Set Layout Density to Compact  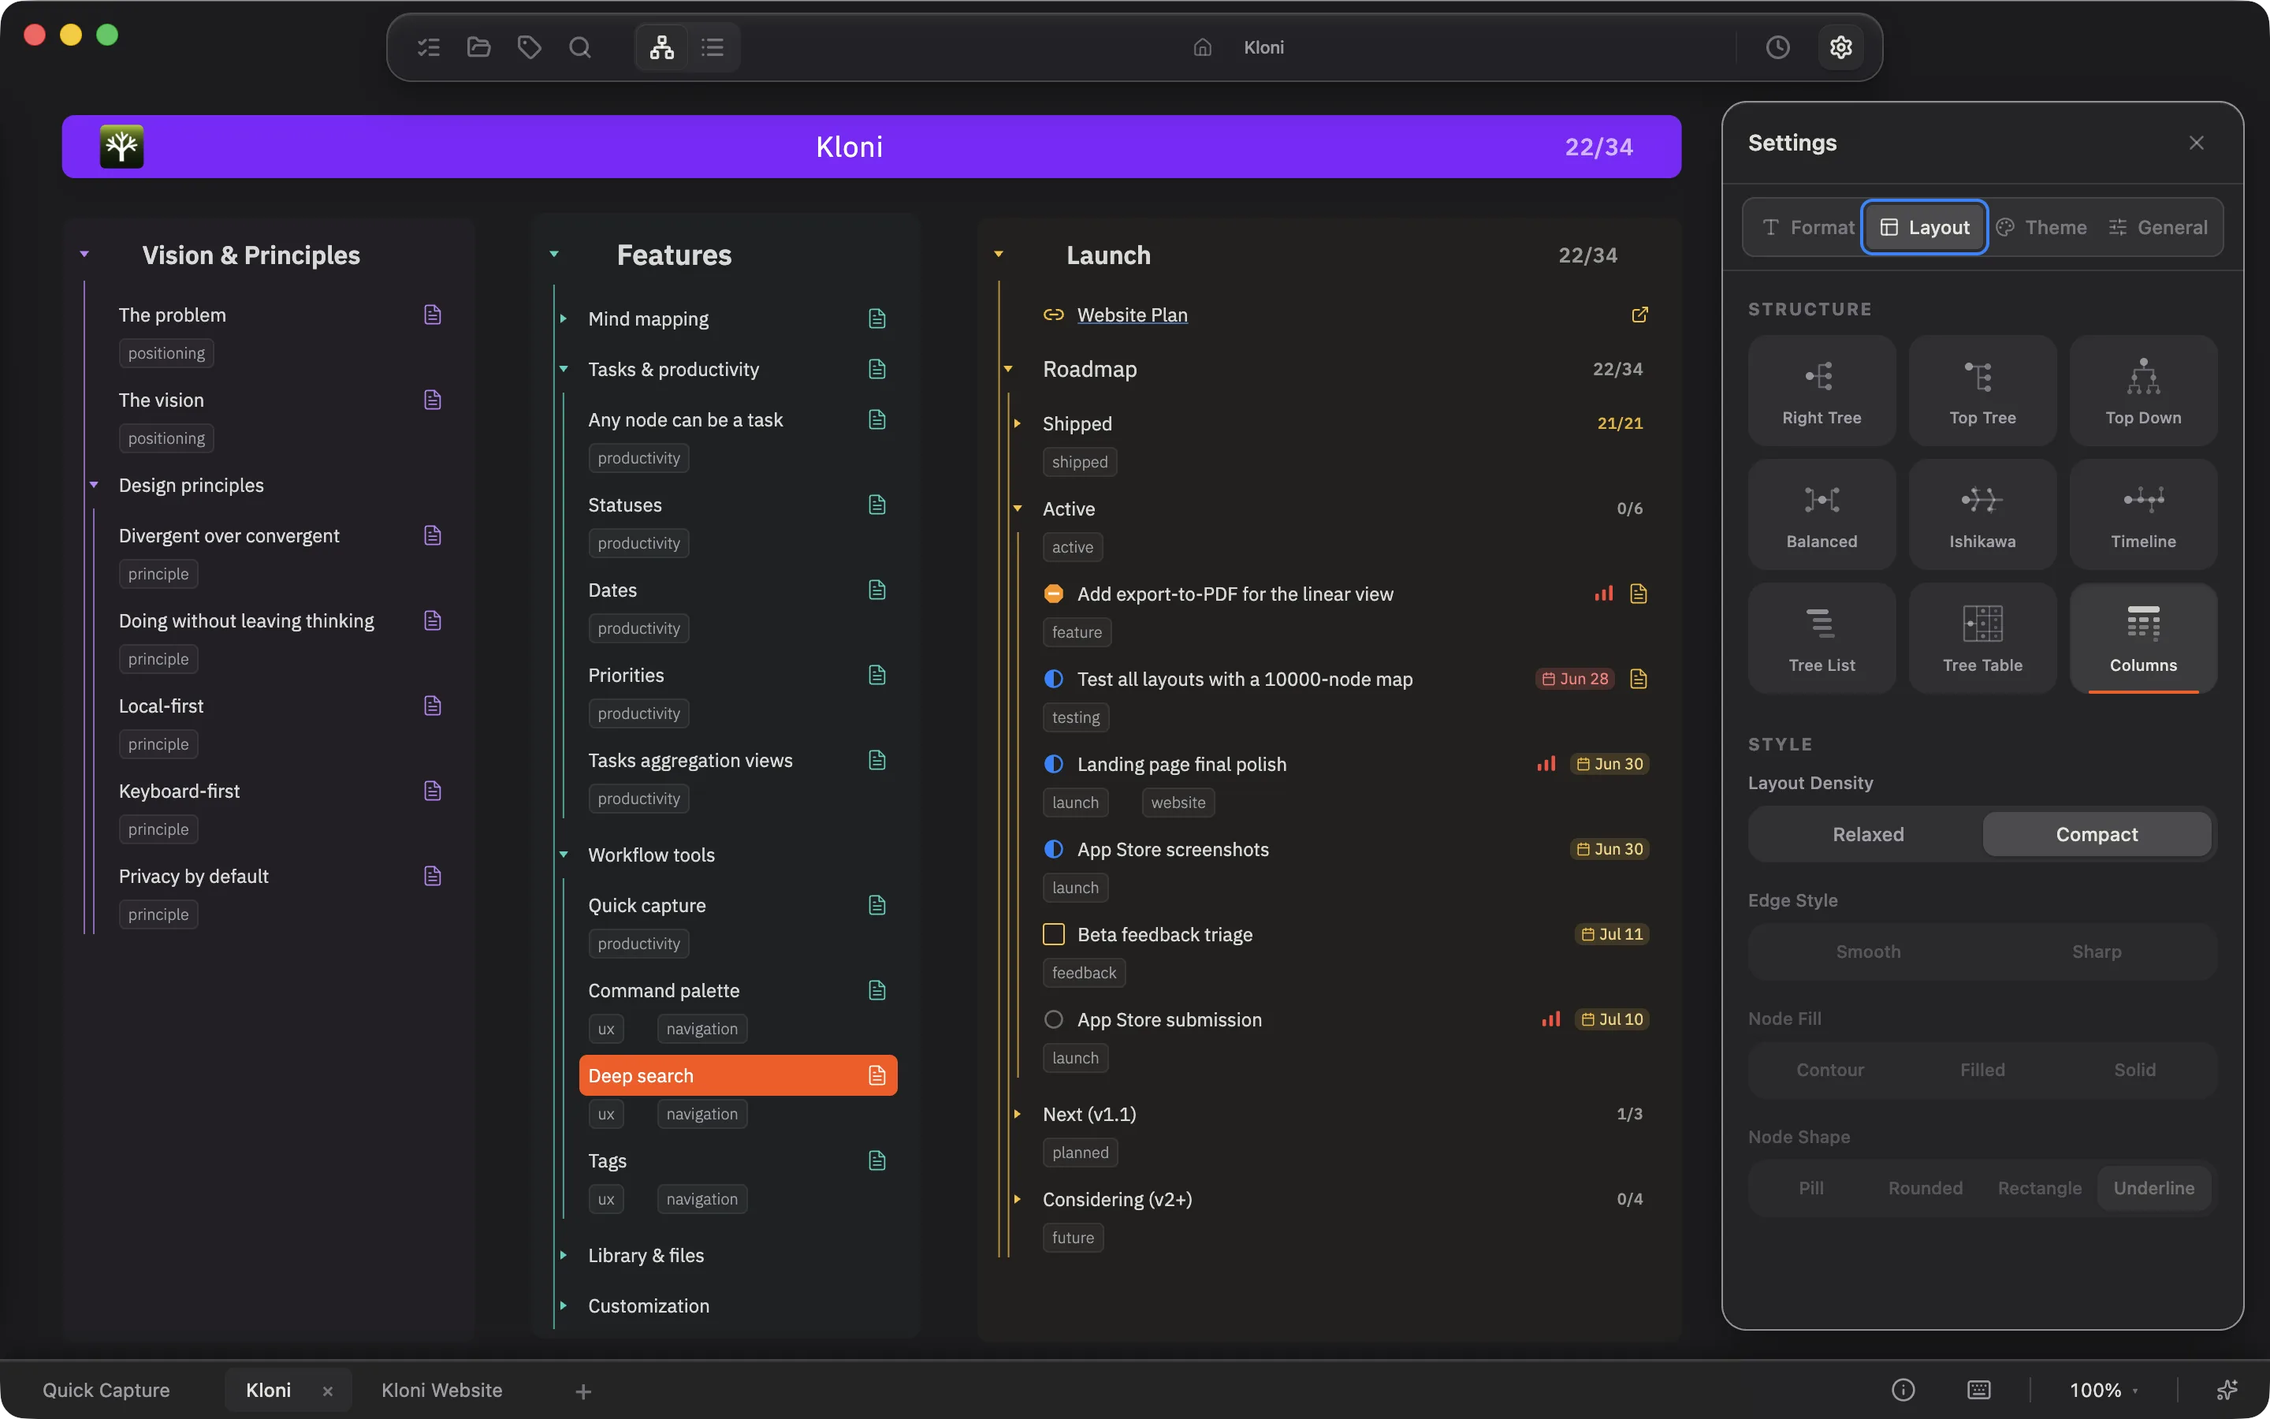pyautogui.click(x=2097, y=834)
